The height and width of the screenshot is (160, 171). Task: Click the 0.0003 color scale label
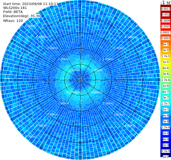pyautogui.click(x=166, y=26)
